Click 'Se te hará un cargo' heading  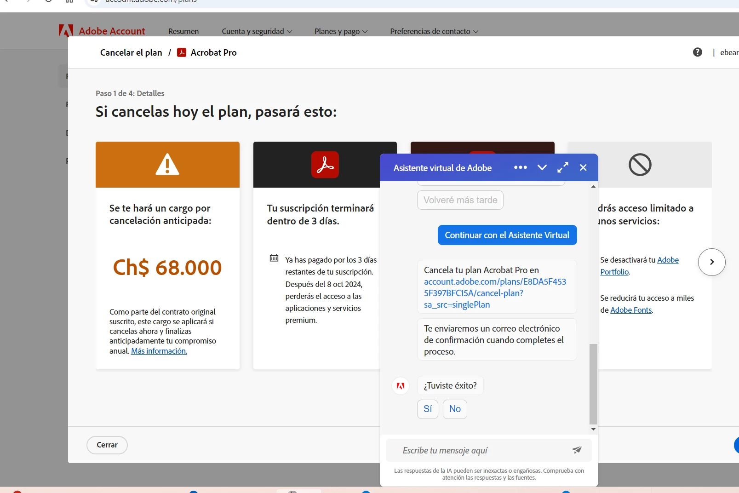[160, 214]
